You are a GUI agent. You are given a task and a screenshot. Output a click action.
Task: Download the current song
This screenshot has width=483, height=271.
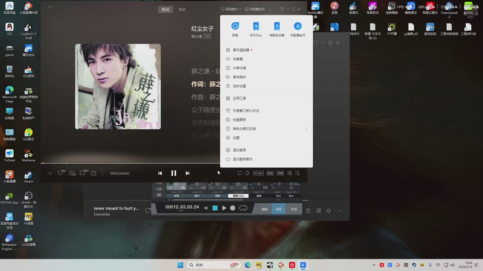pyautogui.click(x=72, y=173)
